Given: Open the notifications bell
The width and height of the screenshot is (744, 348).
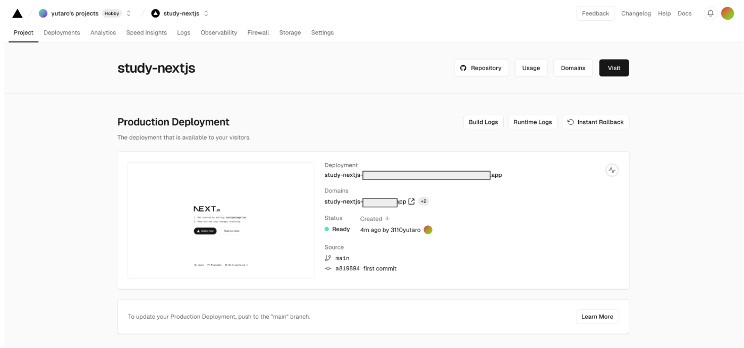Looking at the screenshot, I should (x=710, y=13).
